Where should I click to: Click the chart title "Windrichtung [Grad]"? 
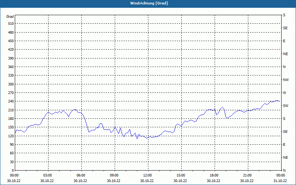(149, 3)
